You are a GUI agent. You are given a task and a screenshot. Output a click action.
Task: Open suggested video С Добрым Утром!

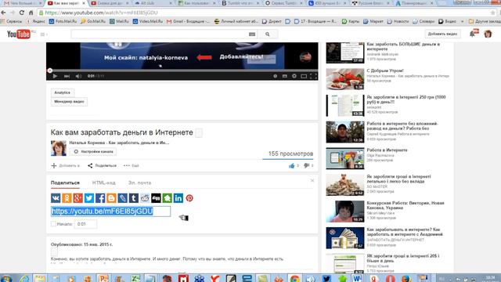(x=385, y=70)
